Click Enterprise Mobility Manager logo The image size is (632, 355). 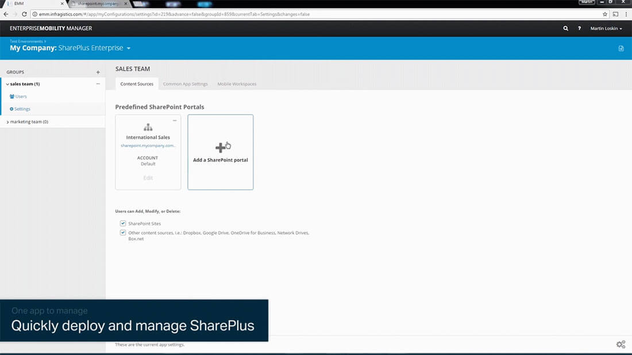(x=51, y=29)
